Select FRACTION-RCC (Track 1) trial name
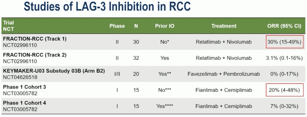 (x=35, y=39)
